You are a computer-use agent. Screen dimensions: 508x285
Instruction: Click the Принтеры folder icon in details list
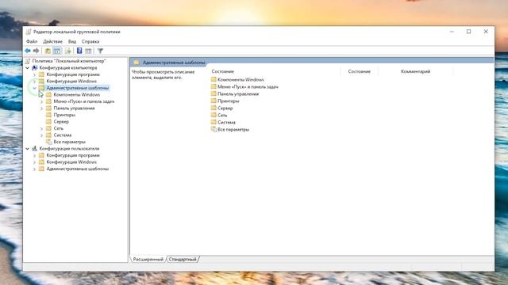[x=214, y=101]
